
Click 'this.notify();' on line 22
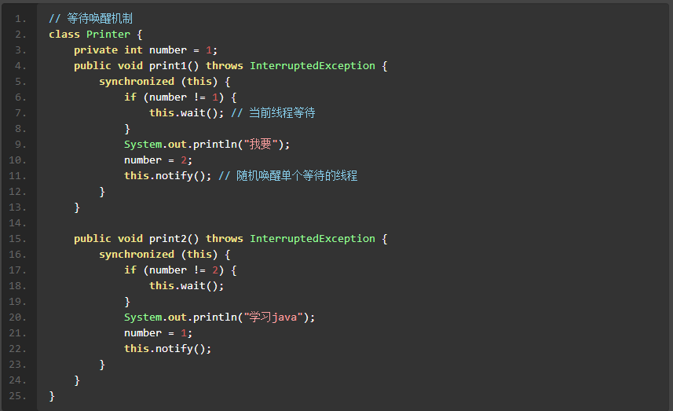coord(168,349)
